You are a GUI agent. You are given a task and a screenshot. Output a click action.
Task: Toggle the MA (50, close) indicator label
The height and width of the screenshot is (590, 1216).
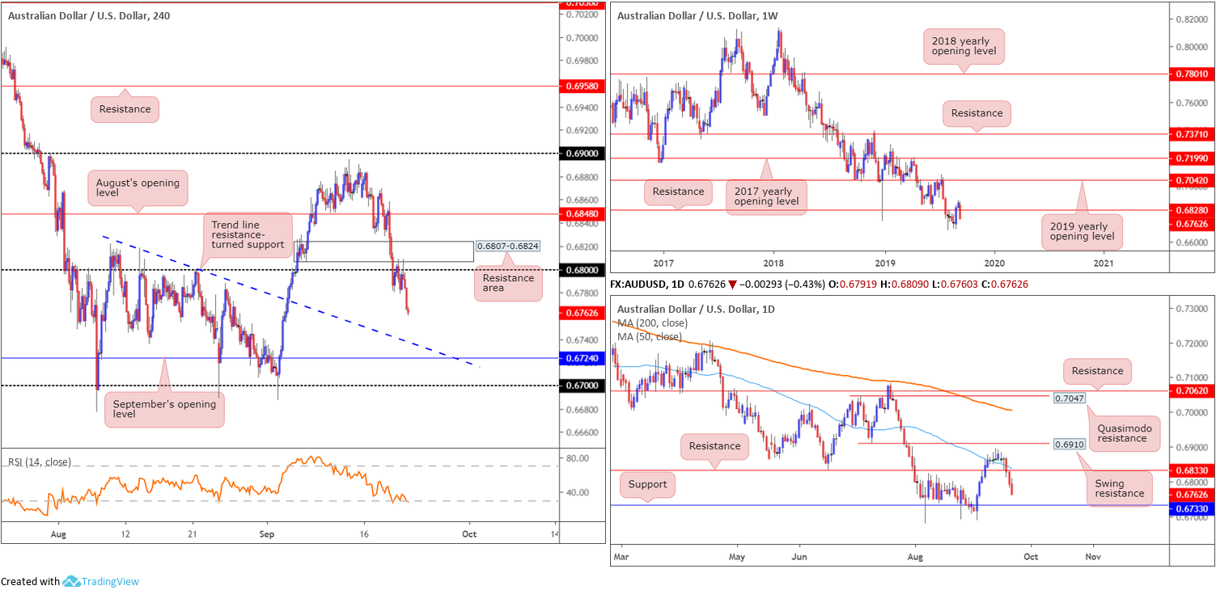tap(650, 336)
